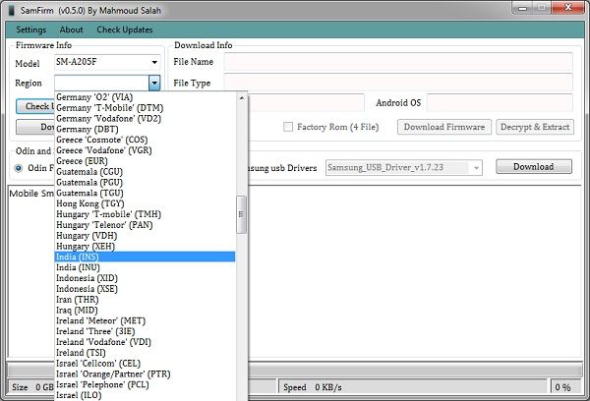Click the Decrypt & Extract button

[x=535, y=127]
